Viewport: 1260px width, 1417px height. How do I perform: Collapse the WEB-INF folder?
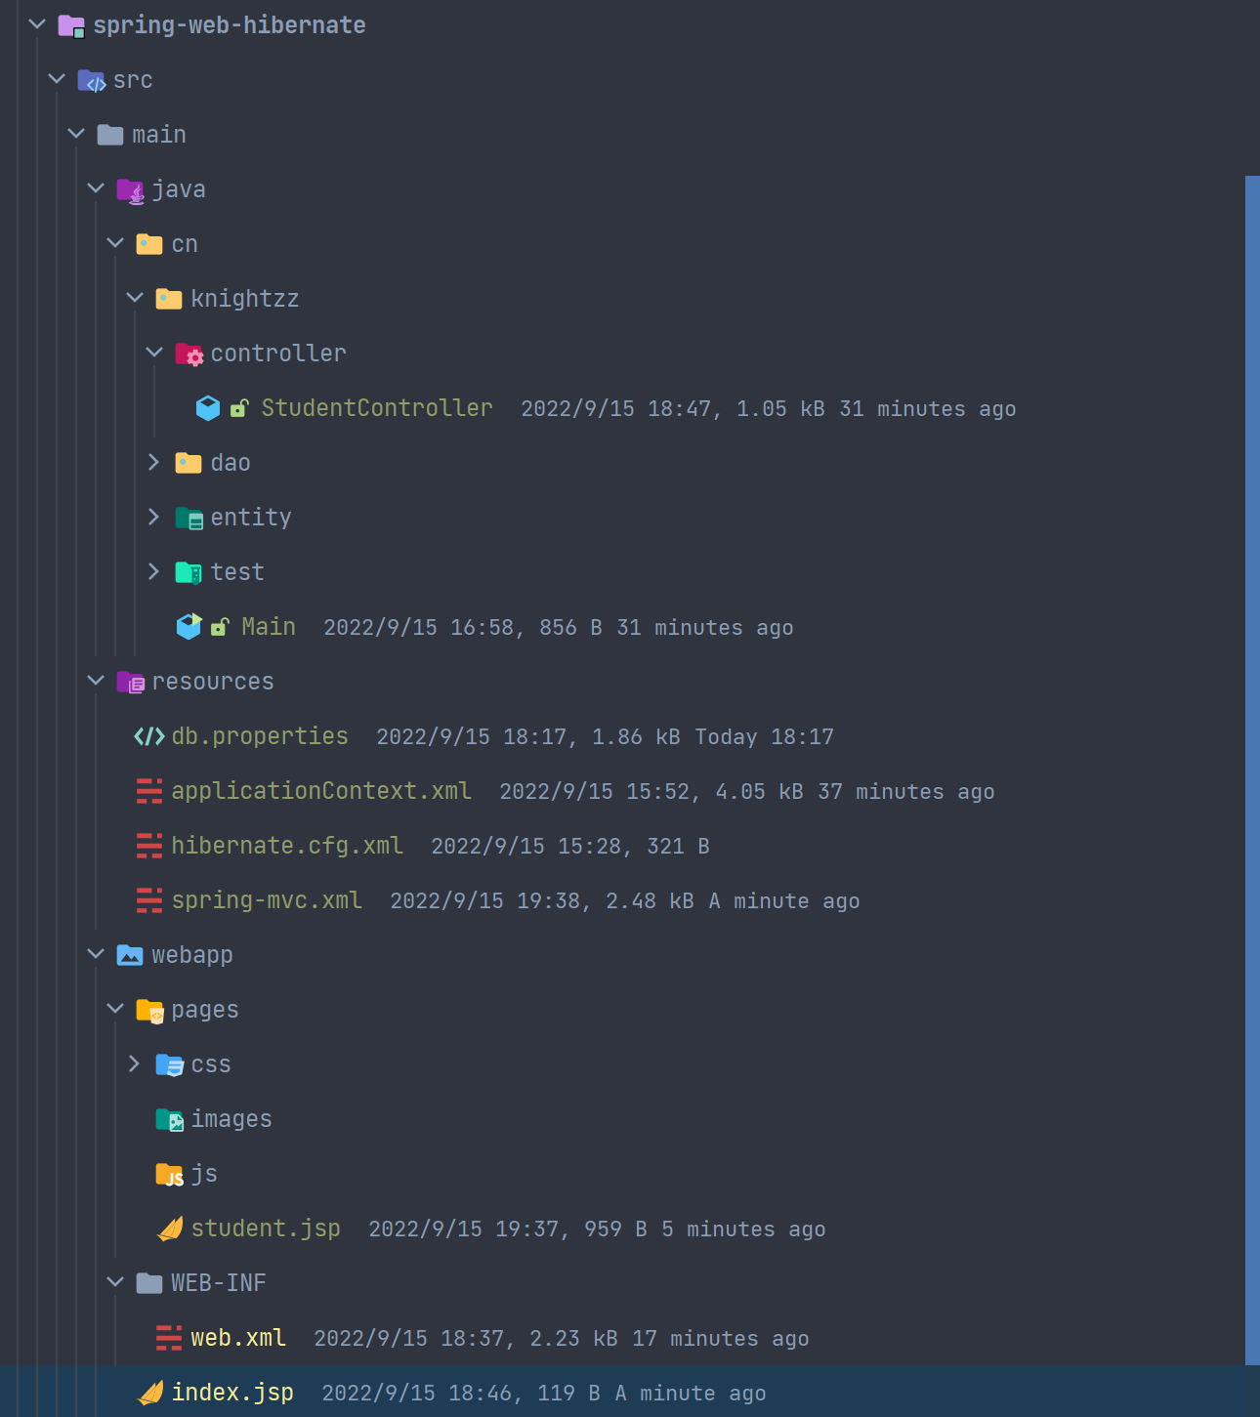(115, 1283)
